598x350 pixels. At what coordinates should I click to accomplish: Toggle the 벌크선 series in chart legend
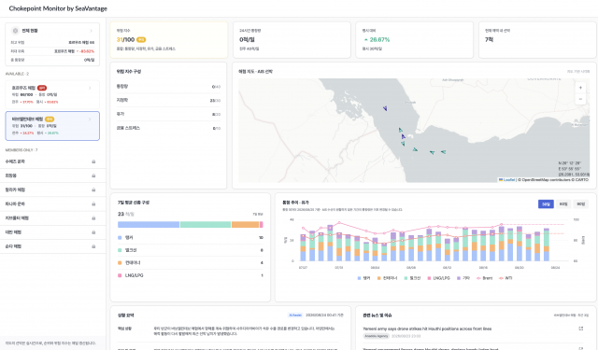point(412,278)
